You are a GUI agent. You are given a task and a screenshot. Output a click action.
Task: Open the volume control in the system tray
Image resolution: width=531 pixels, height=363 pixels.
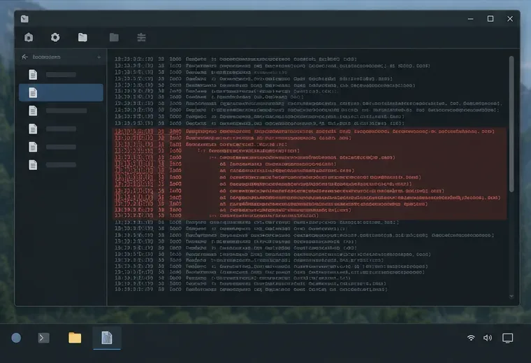[488, 338]
